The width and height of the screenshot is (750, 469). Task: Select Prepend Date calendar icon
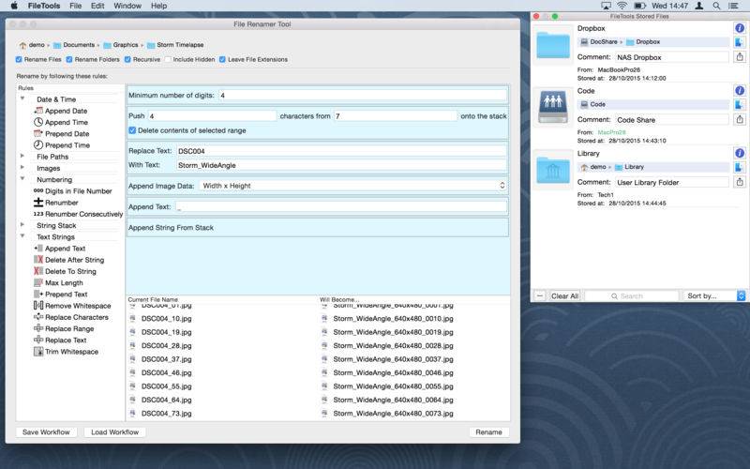point(38,133)
